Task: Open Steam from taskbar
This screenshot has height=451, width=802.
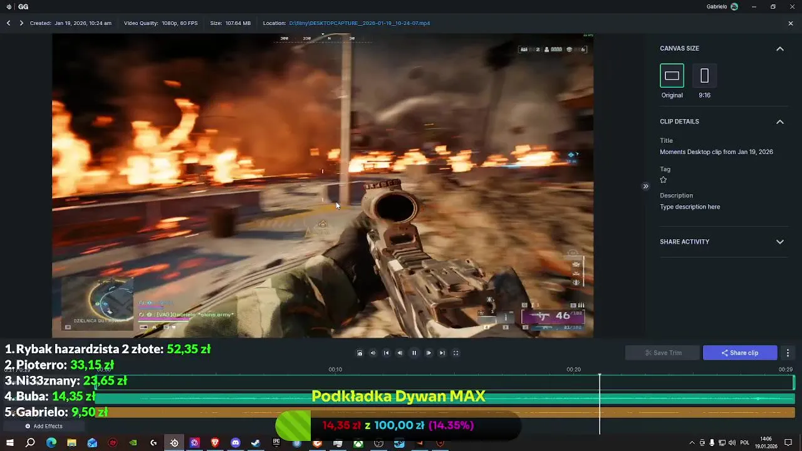Action: pos(256,443)
